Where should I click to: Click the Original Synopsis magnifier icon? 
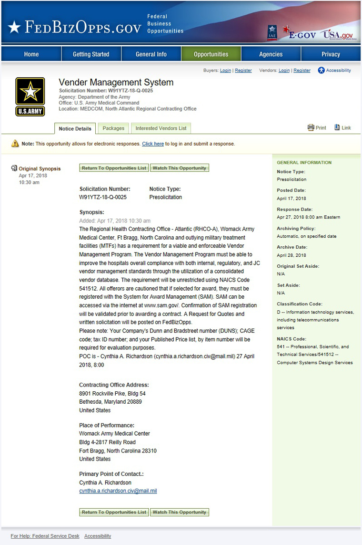click(14, 168)
